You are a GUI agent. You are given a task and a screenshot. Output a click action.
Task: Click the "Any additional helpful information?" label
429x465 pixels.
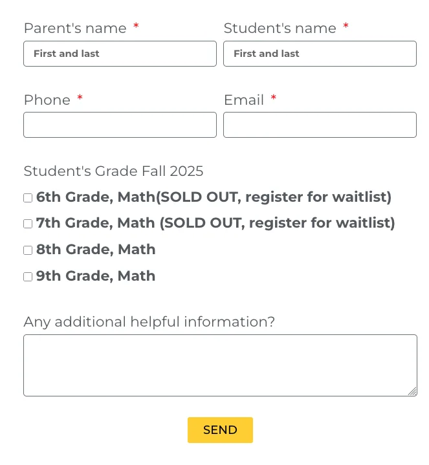click(149, 322)
